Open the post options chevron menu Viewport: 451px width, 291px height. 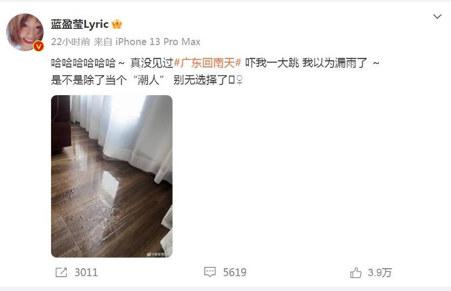tap(437, 16)
